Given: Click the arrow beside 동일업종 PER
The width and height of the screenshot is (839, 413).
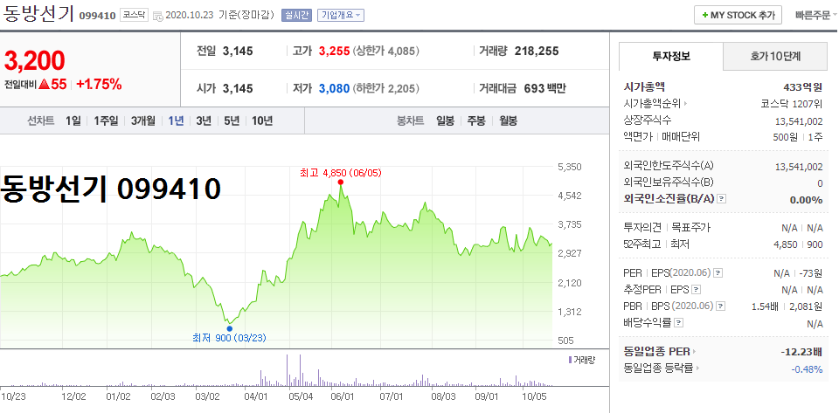Looking at the screenshot, I should click(x=695, y=352).
